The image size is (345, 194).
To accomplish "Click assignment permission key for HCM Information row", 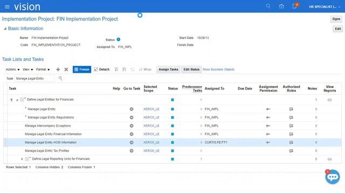I will coord(268,142).
